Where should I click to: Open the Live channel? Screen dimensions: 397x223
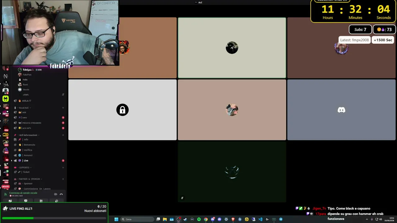click(x=39, y=160)
